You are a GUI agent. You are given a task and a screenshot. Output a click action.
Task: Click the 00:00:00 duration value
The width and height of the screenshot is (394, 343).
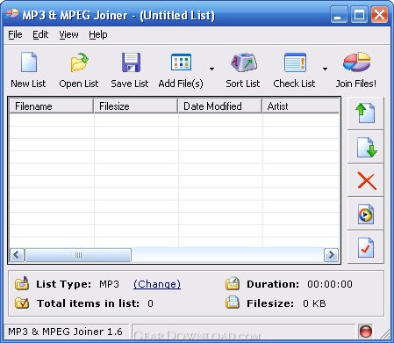pos(330,284)
